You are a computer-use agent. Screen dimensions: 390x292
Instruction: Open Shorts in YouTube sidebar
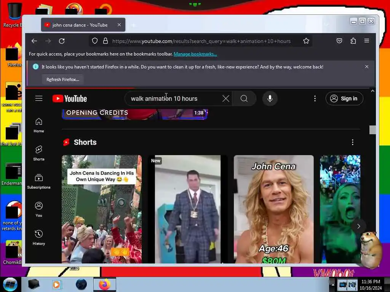39,154
